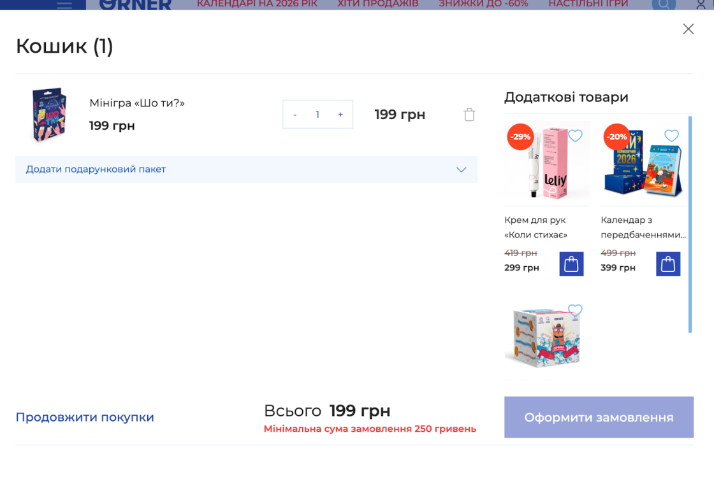This screenshot has height=477, width=714.
Task: Decrease quantity with minus button
Action: coord(295,115)
